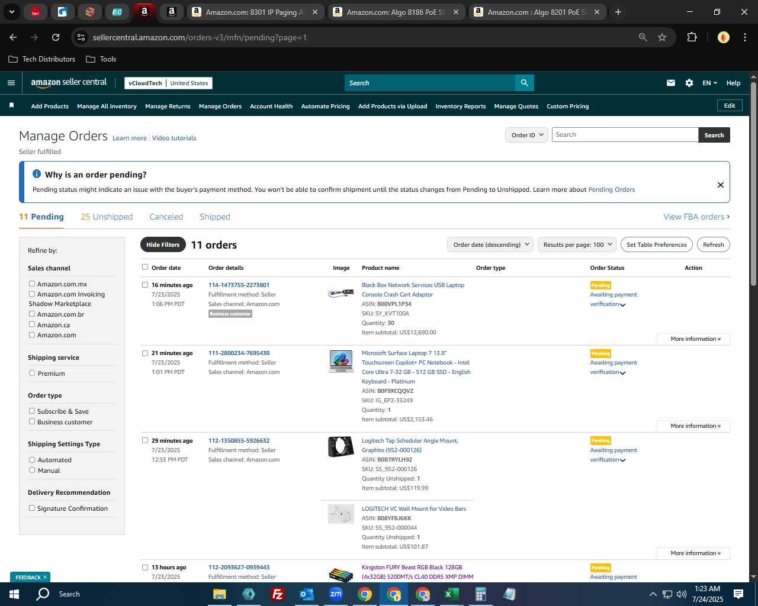Viewport: 758px width, 606px height.
Task: Open Windows Start menu
Action: click(x=14, y=594)
